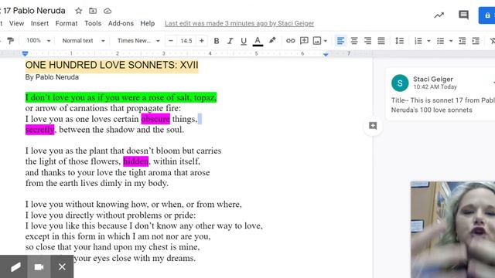Click the Insert link icon

(291, 41)
